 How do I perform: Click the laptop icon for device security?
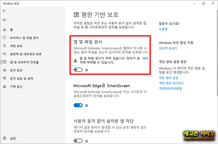coord(4,70)
